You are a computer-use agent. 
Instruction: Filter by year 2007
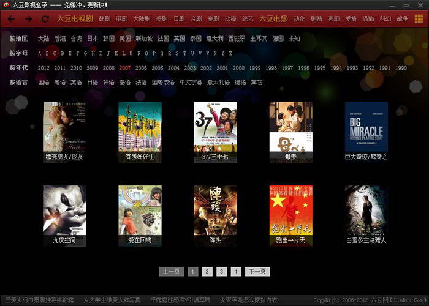point(125,68)
